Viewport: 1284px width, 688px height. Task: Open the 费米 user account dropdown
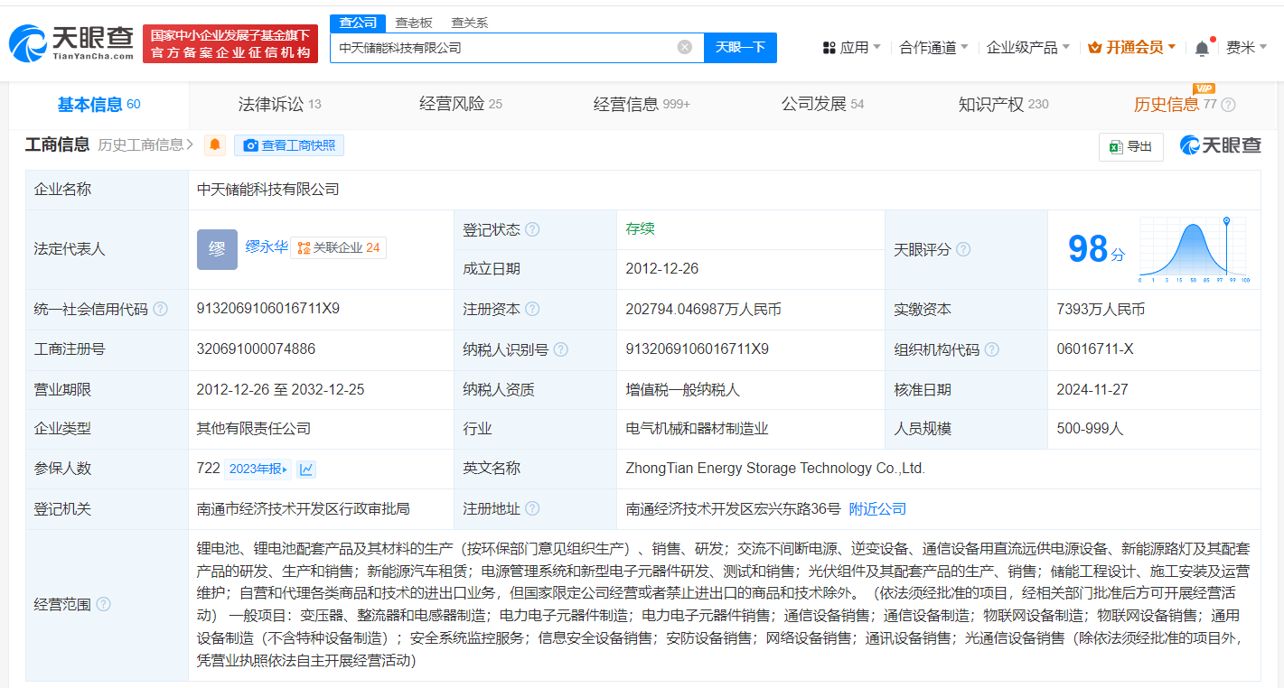tap(1246, 48)
